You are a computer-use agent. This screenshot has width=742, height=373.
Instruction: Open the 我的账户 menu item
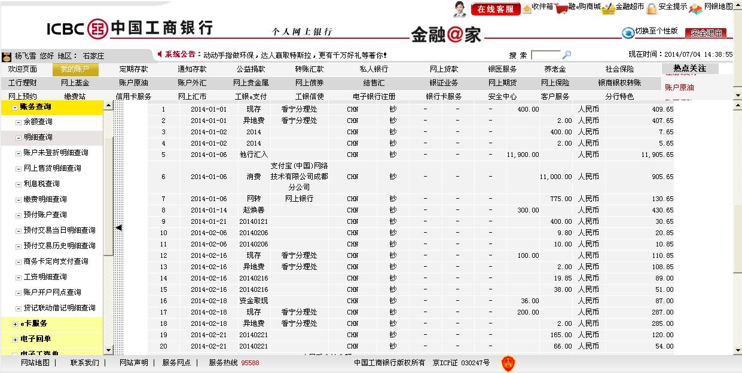[75, 69]
